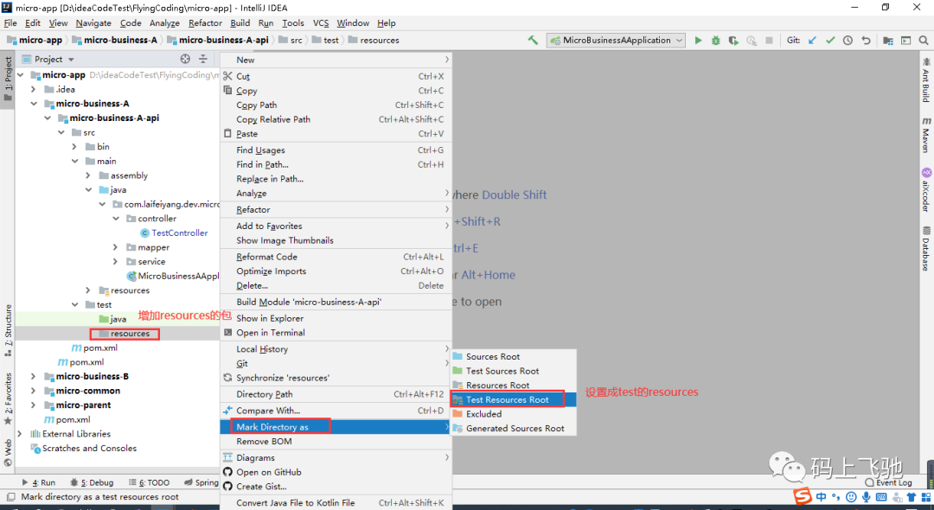Open the Database tool window
Viewport: 934px width, 510px height.
[x=925, y=248]
